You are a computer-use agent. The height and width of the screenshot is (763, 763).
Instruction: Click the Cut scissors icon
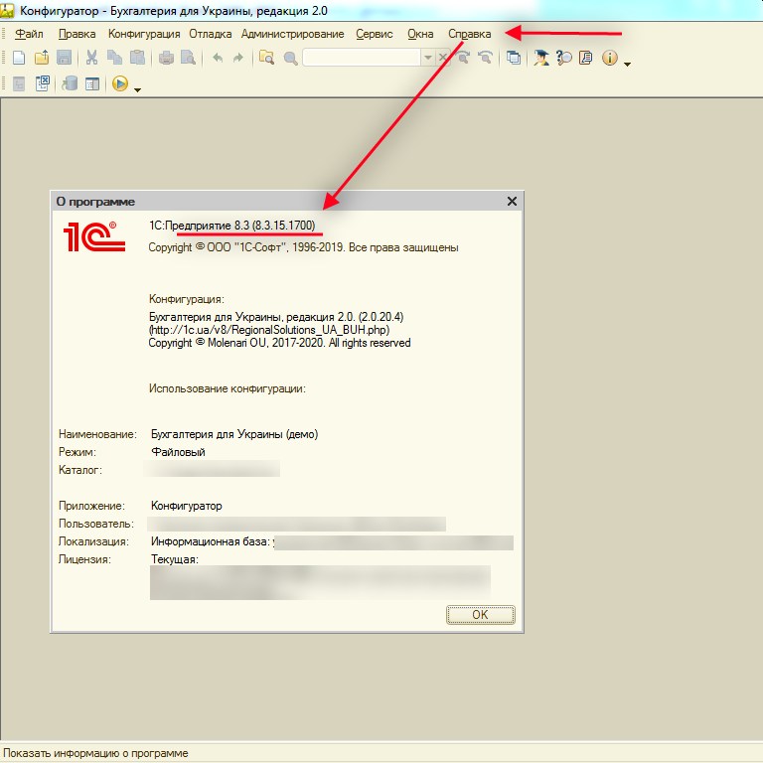coord(91,58)
